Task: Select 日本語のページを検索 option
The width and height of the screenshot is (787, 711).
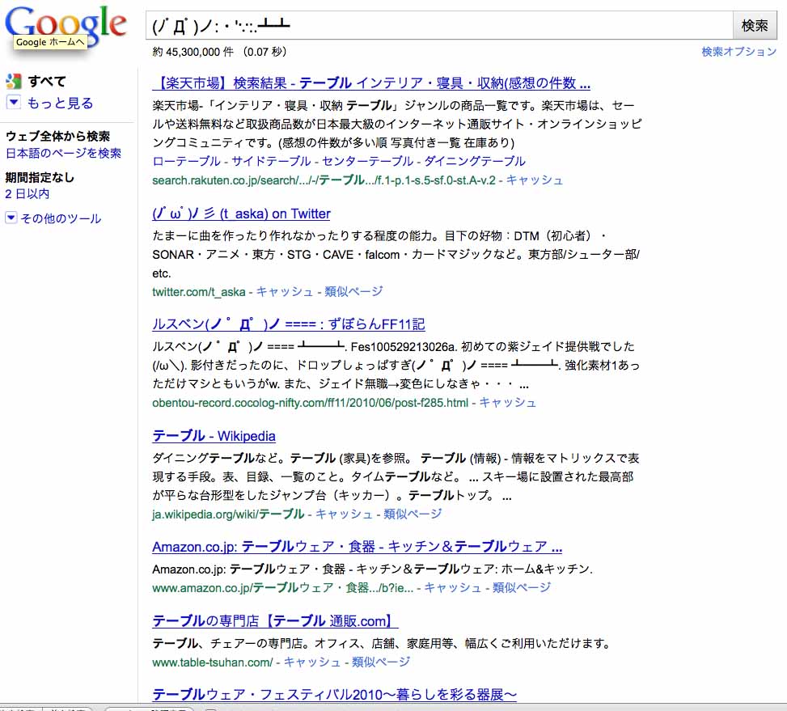Action: click(x=63, y=153)
